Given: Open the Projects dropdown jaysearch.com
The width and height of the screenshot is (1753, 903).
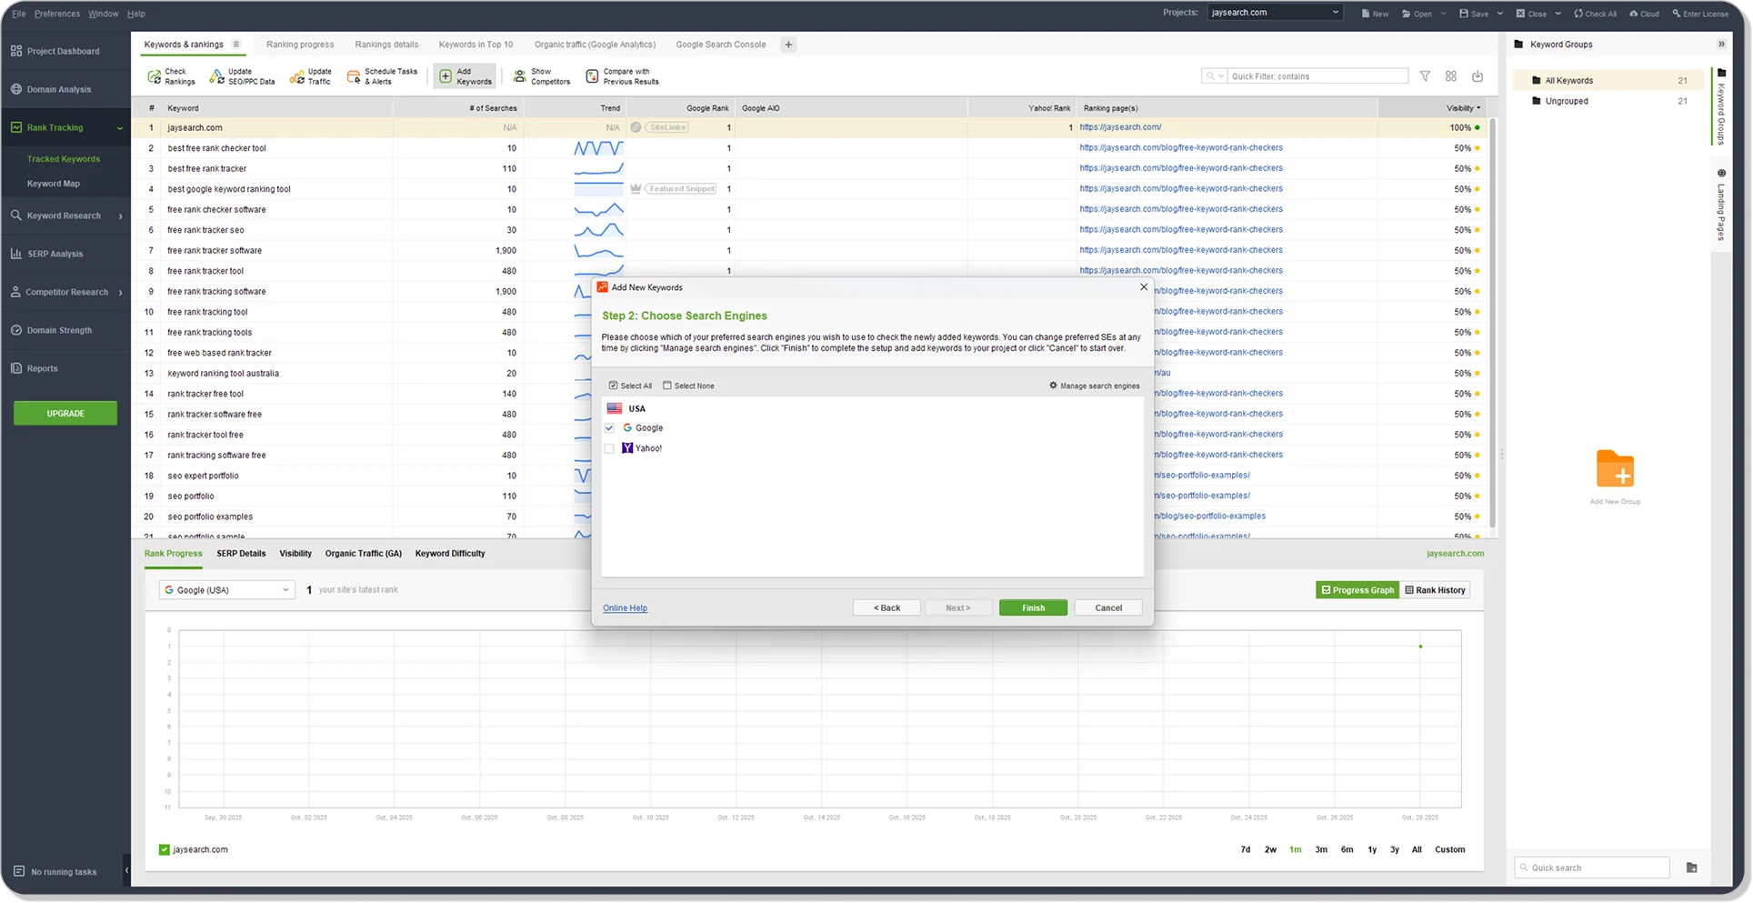Looking at the screenshot, I should (1275, 13).
